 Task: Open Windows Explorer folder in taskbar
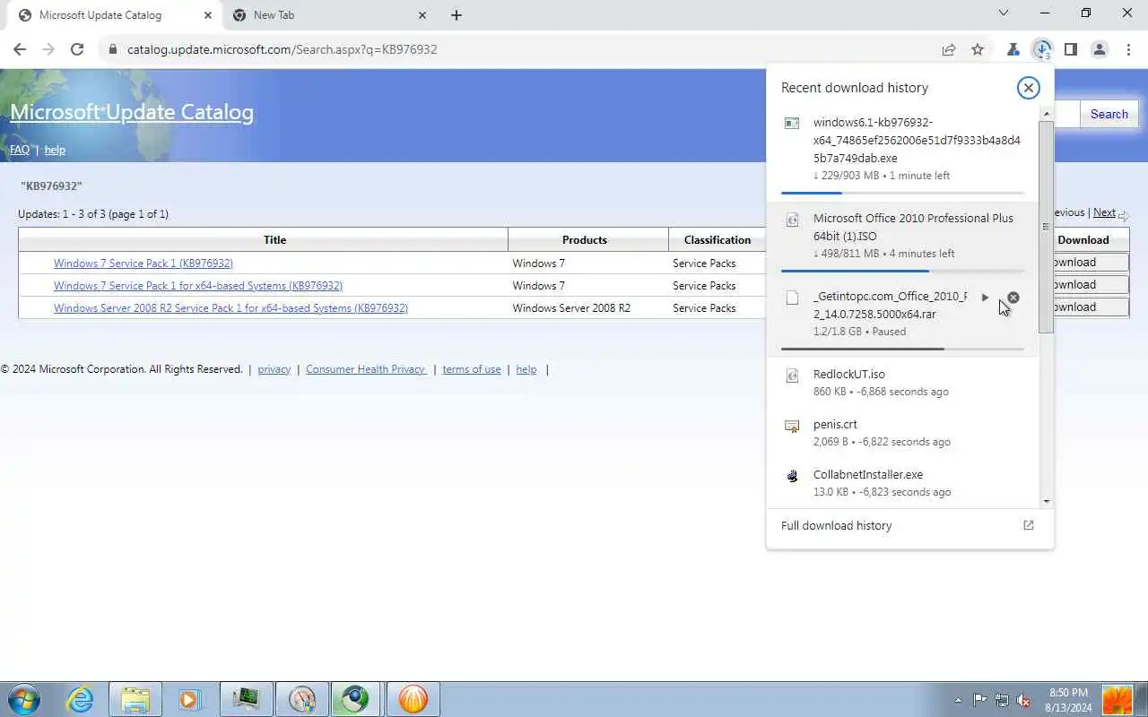(135, 699)
